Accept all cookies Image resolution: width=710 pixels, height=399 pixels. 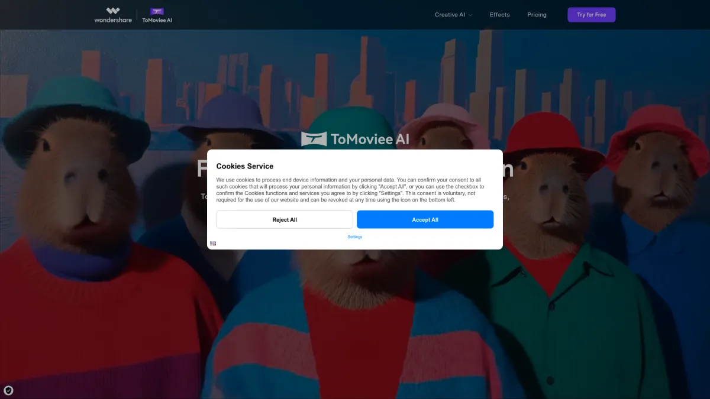click(x=425, y=220)
